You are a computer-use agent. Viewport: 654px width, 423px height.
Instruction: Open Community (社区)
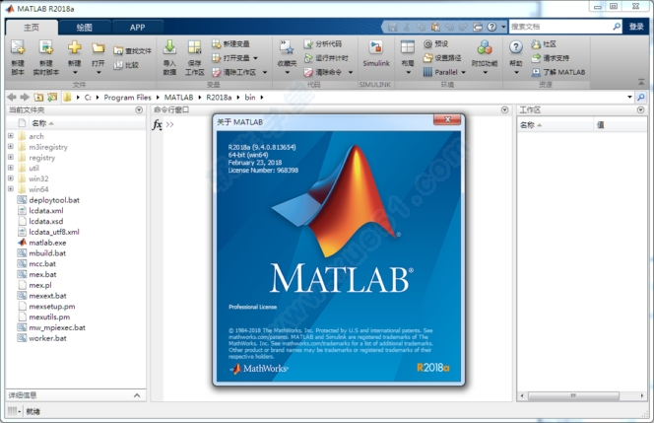(544, 43)
